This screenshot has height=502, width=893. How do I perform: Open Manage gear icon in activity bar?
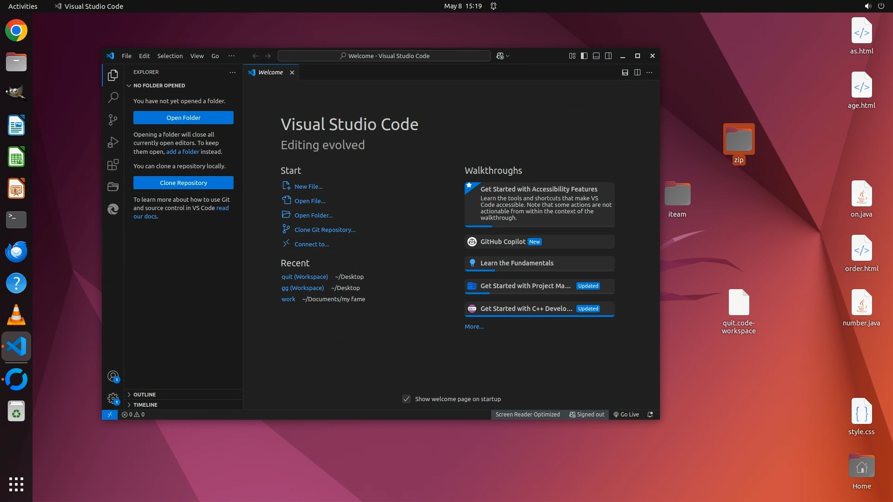pyautogui.click(x=113, y=398)
